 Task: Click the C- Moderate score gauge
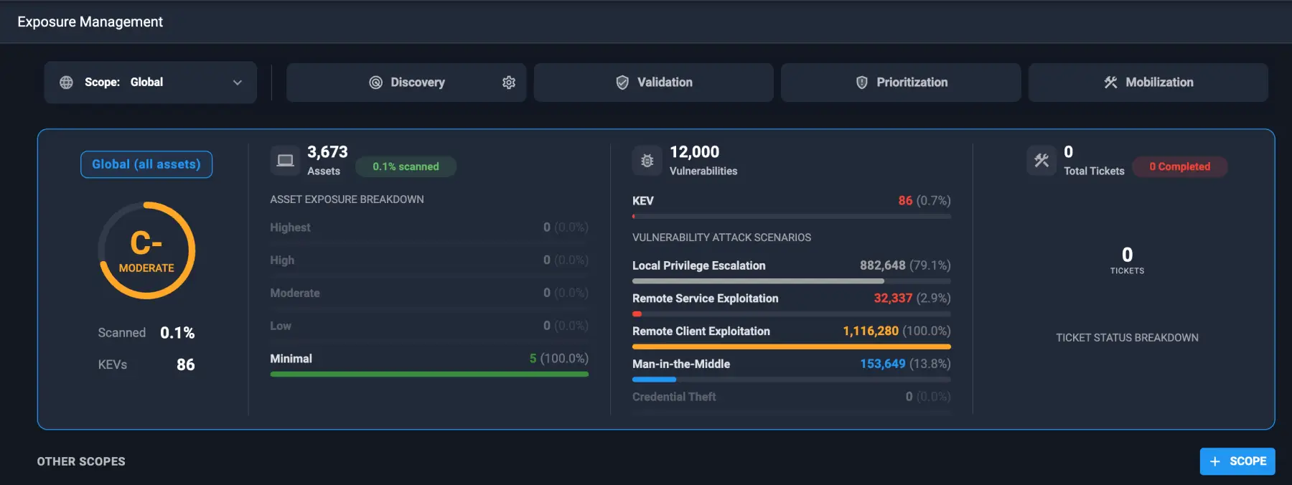click(x=146, y=250)
